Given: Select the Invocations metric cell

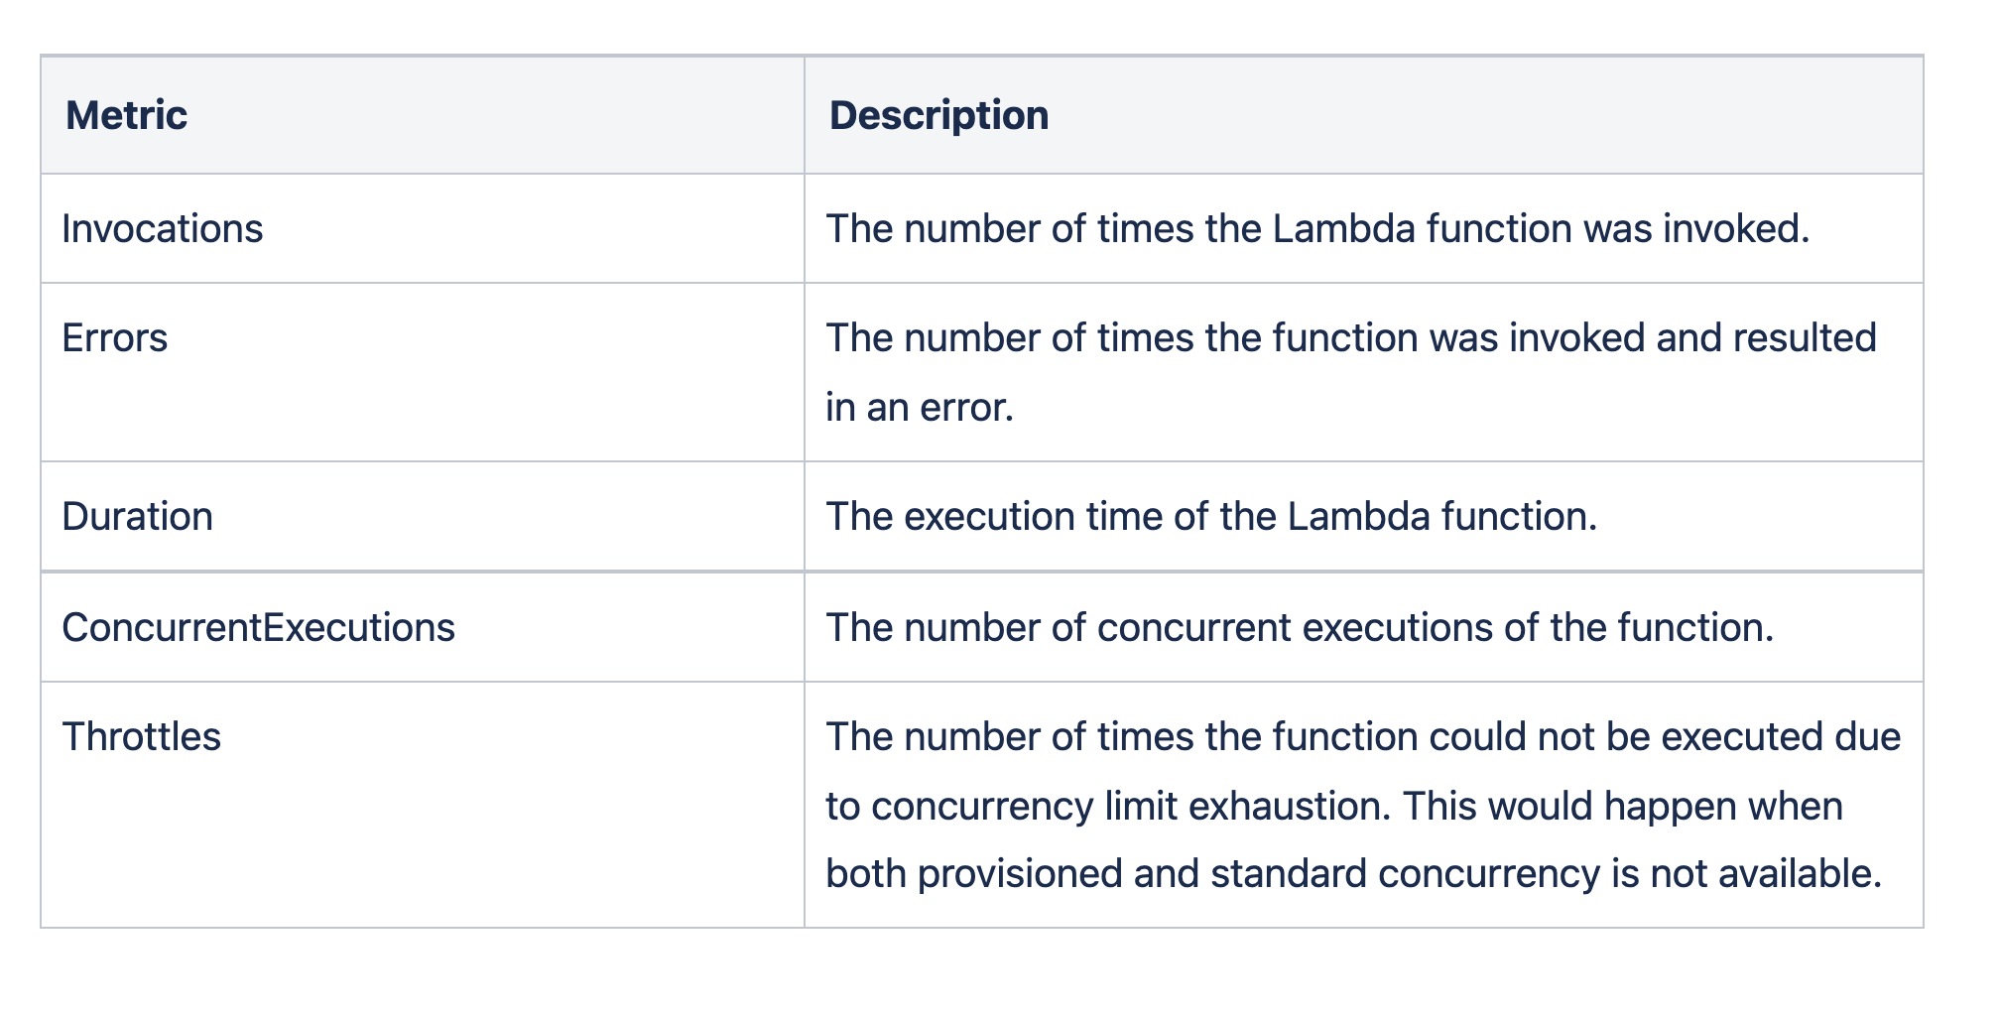Looking at the screenshot, I should pyautogui.click(x=163, y=229).
